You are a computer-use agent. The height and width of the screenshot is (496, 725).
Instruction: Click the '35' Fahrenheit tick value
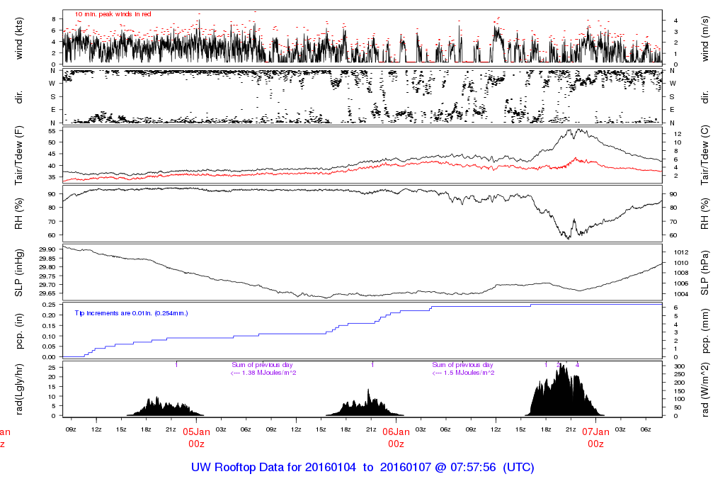tap(52, 177)
